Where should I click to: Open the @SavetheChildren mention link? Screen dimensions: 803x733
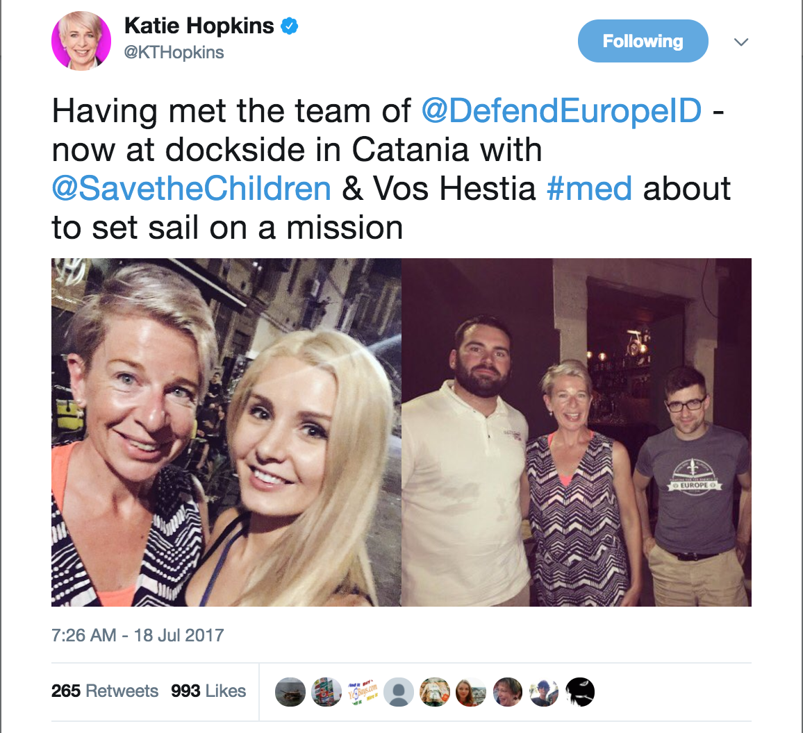192,188
